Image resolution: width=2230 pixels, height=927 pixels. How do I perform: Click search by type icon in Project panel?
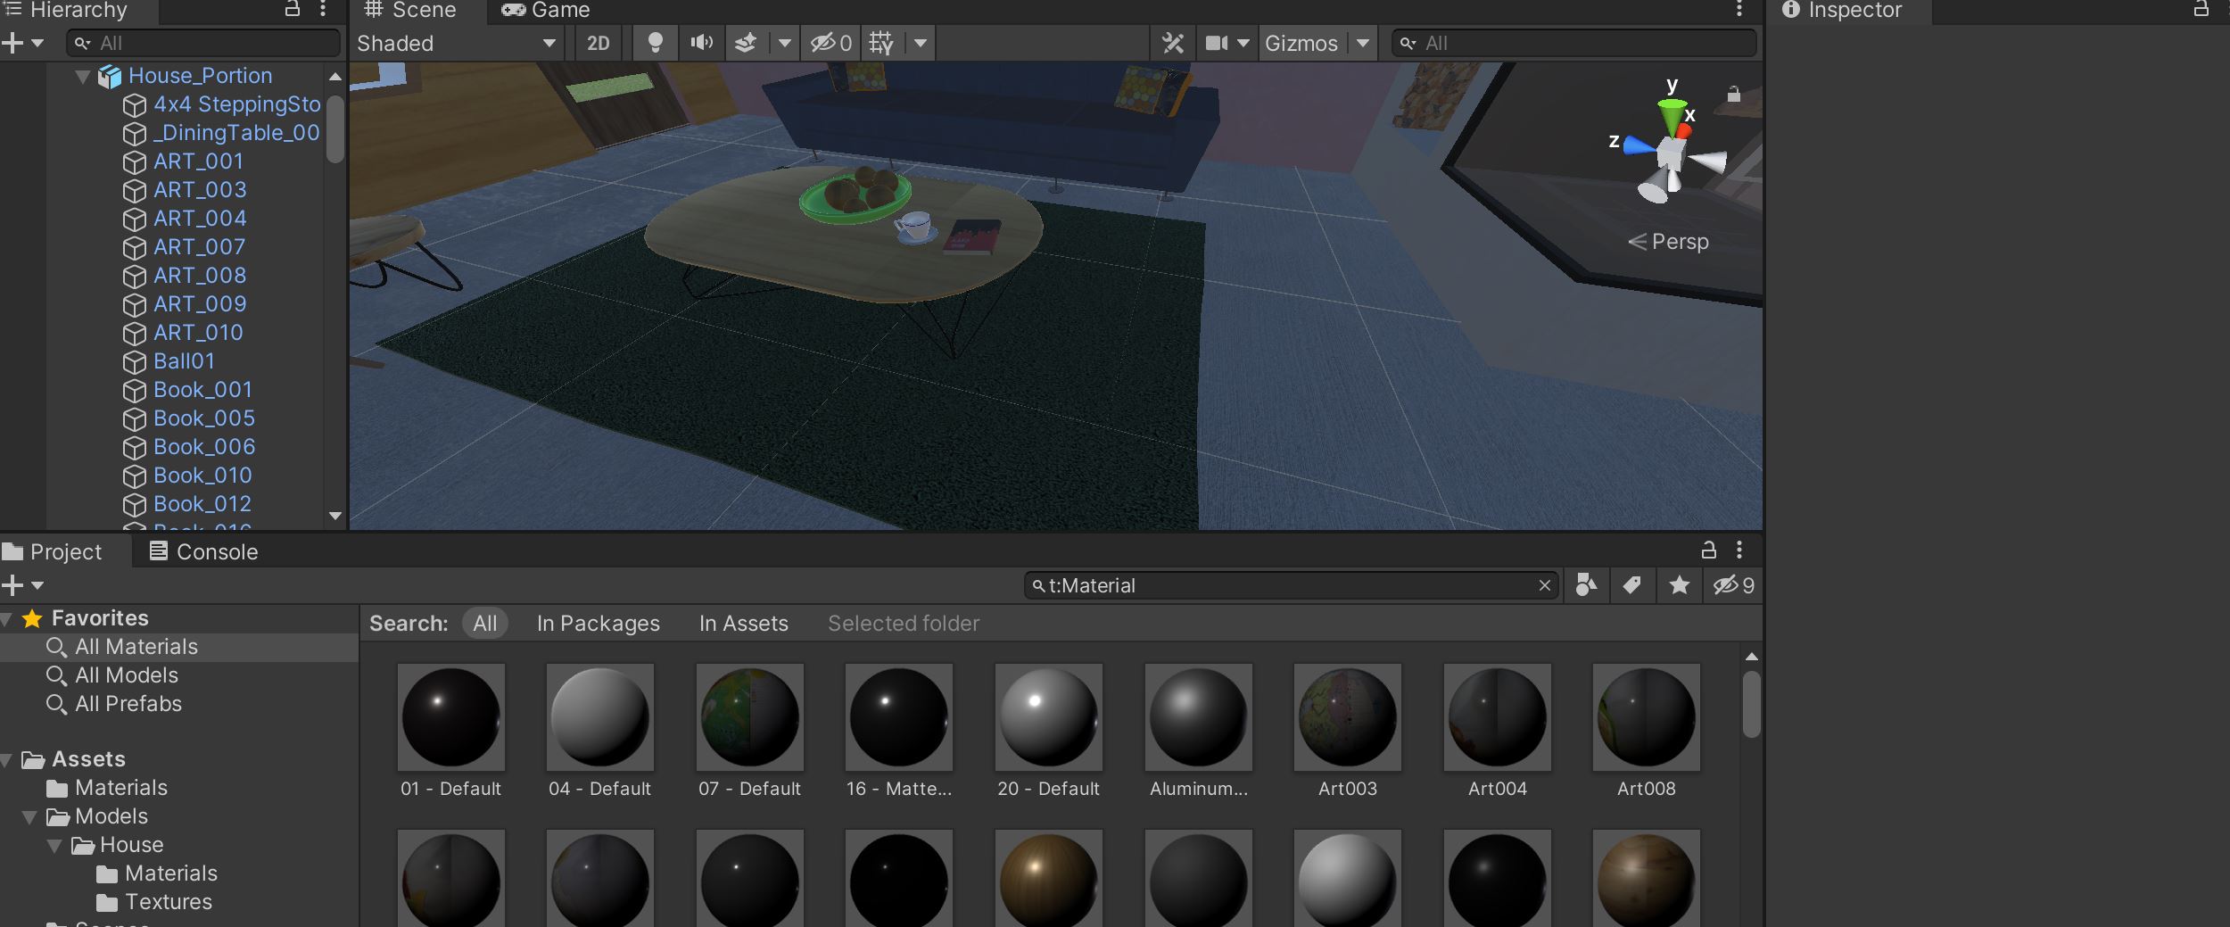coord(1586,585)
